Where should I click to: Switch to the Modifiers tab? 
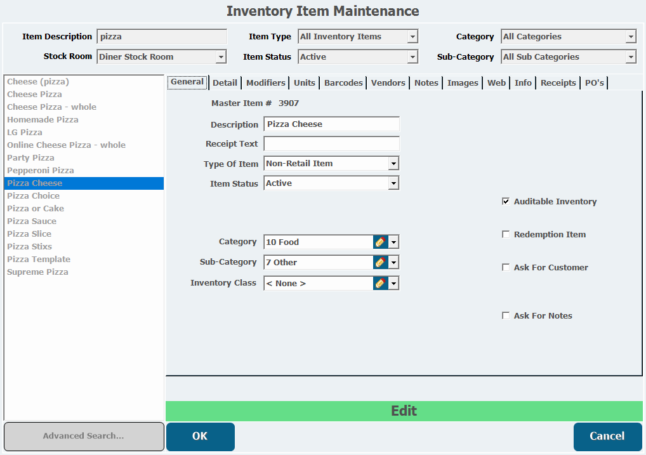point(265,82)
